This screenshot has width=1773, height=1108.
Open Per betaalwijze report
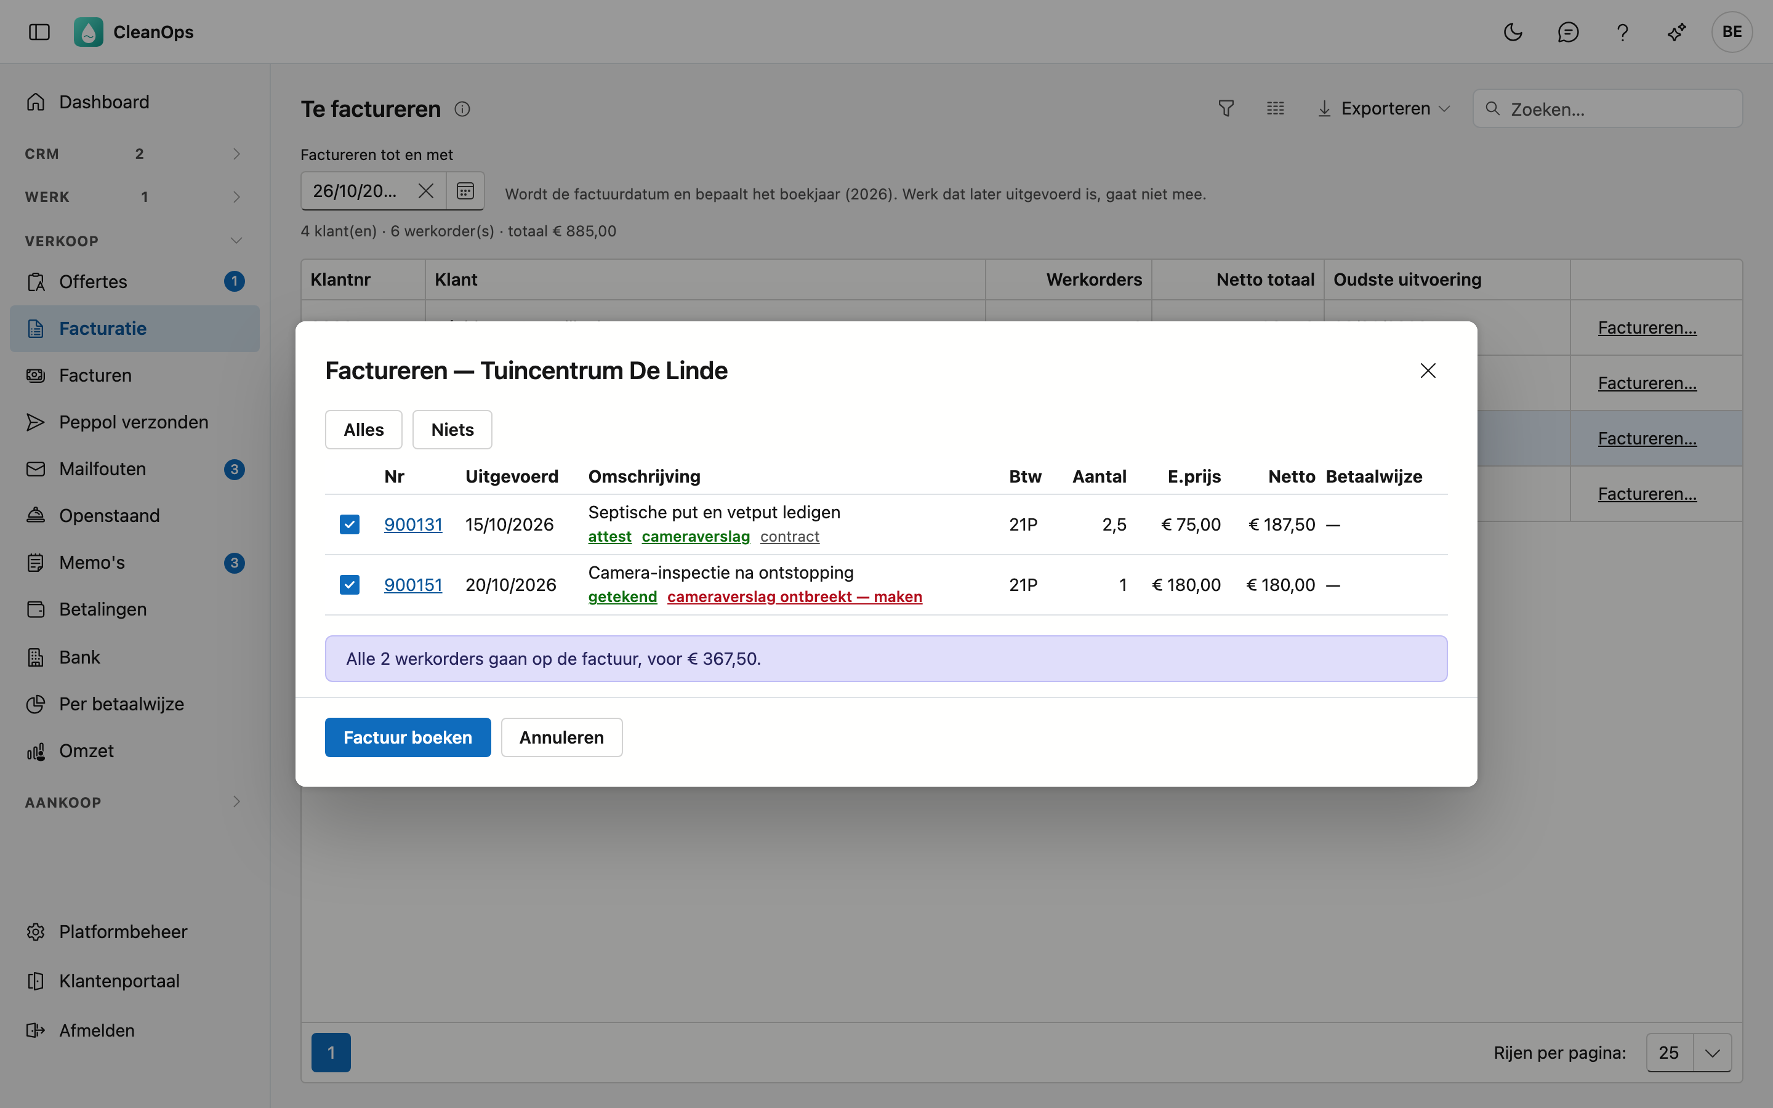(135, 704)
